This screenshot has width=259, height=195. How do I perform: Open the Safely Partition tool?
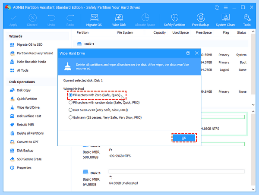pyautogui.click(x=174, y=20)
